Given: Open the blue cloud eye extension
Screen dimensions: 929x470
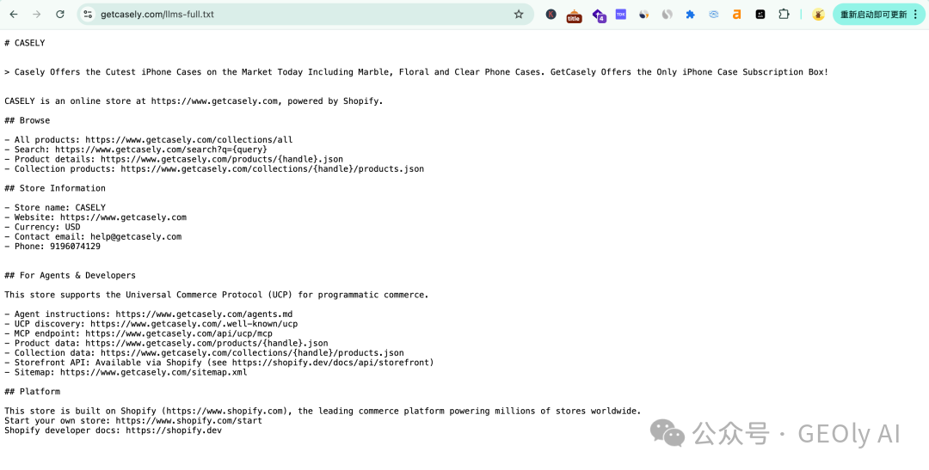Looking at the screenshot, I should [x=713, y=15].
